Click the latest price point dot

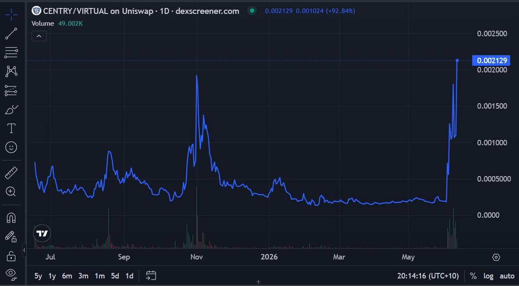tap(457, 60)
